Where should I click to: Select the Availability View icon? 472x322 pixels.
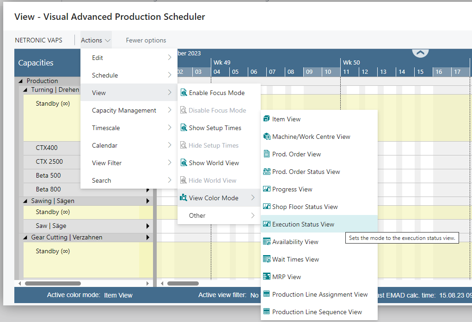(x=267, y=242)
